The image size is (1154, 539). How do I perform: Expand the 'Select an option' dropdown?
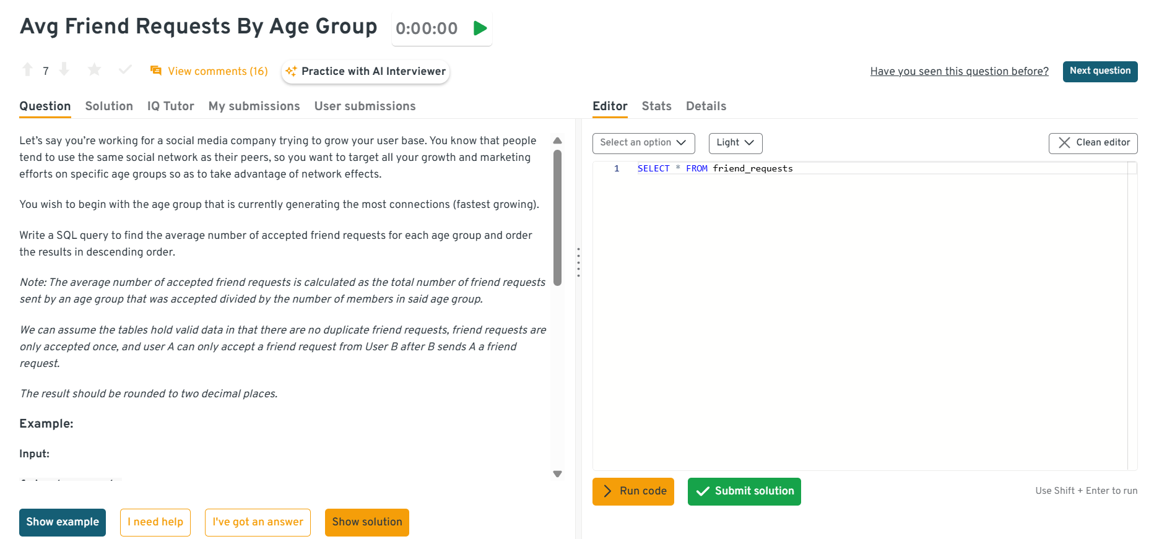point(643,143)
